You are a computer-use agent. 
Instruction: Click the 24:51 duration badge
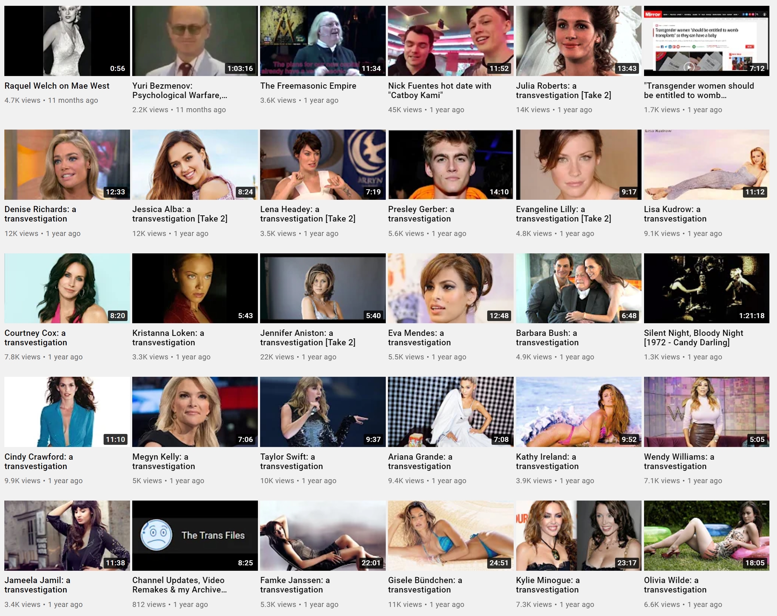pyautogui.click(x=499, y=563)
